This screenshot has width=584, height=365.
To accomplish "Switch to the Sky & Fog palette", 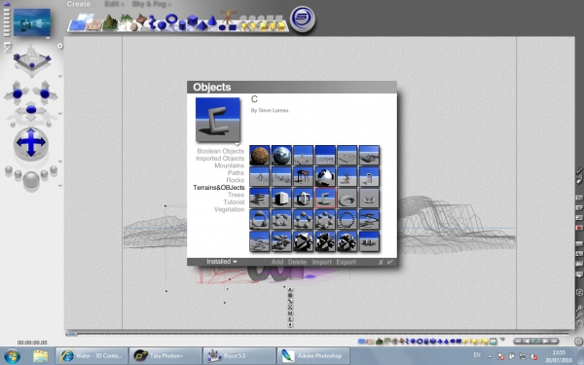I will click(x=151, y=4).
